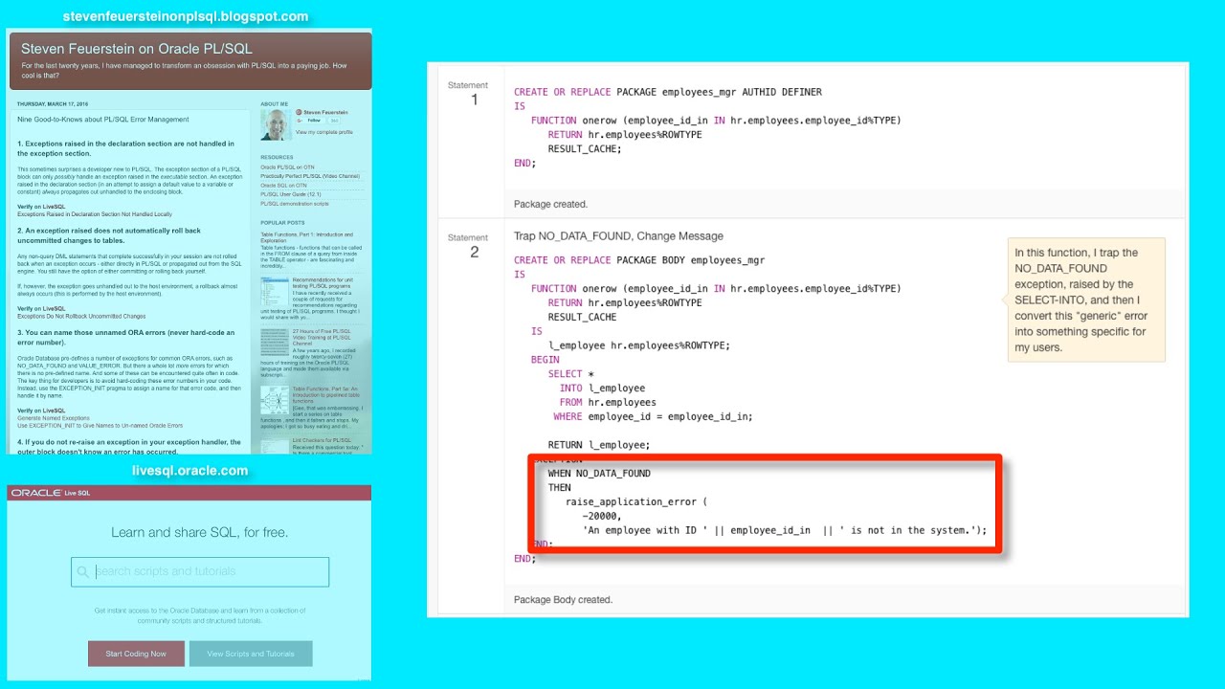This screenshot has height=689, width=1225.
Task: Click the 'Package Body created.' result message
Action: [563, 600]
